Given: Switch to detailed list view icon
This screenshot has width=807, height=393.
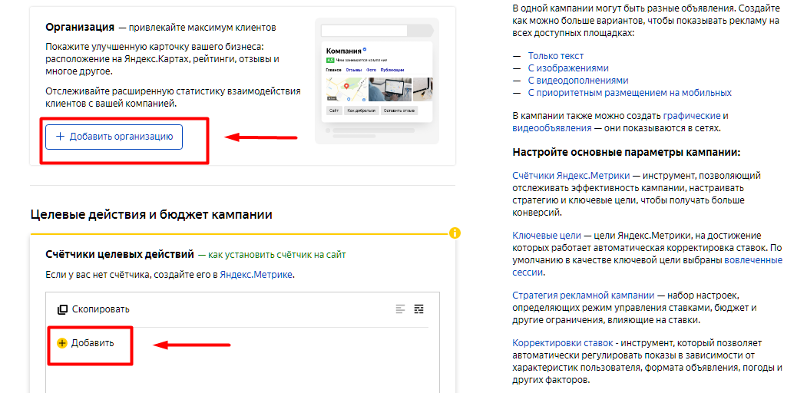Looking at the screenshot, I should tap(419, 309).
